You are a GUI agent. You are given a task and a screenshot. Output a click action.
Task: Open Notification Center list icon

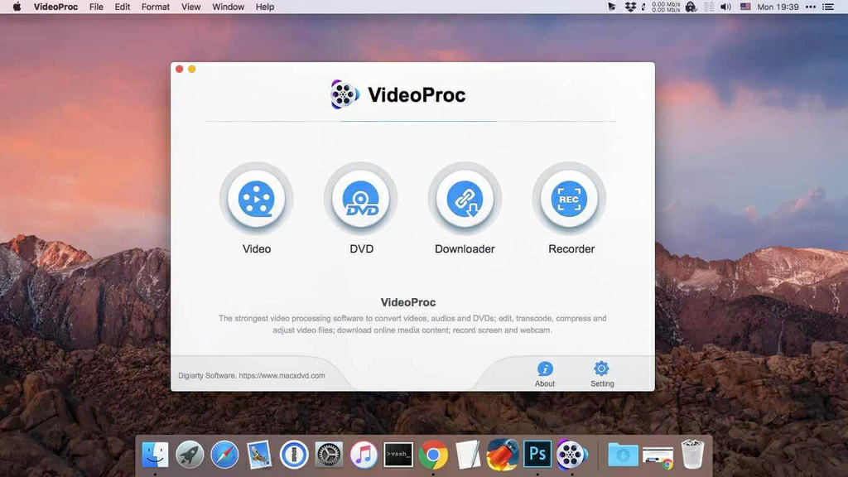pyautogui.click(x=828, y=7)
